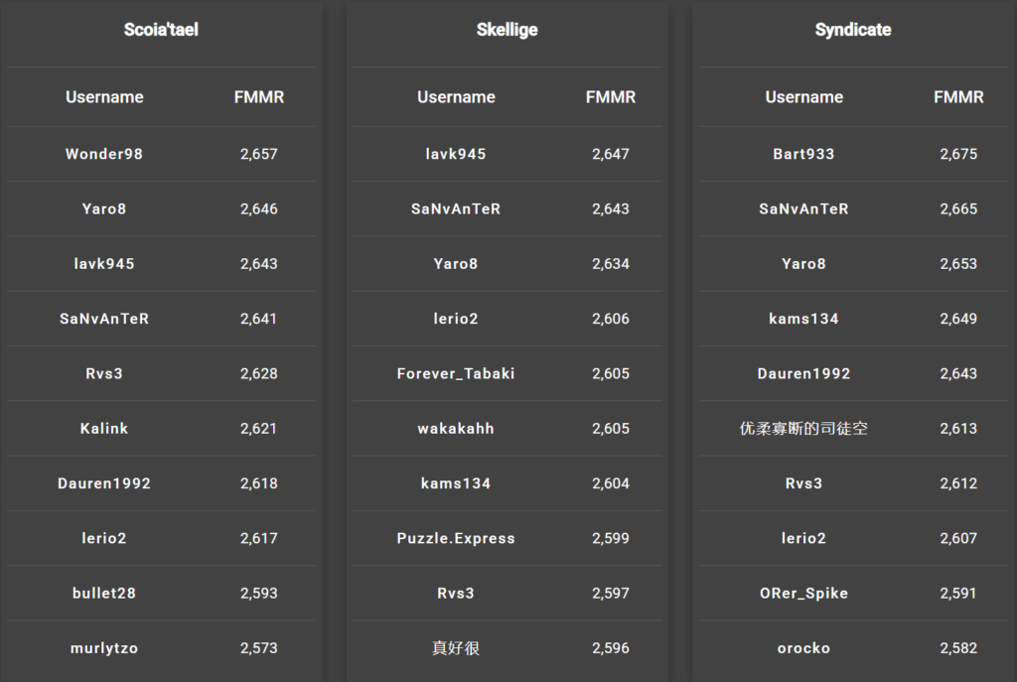1017x682 pixels.
Task: Select the orocko username
Action: (x=803, y=648)
